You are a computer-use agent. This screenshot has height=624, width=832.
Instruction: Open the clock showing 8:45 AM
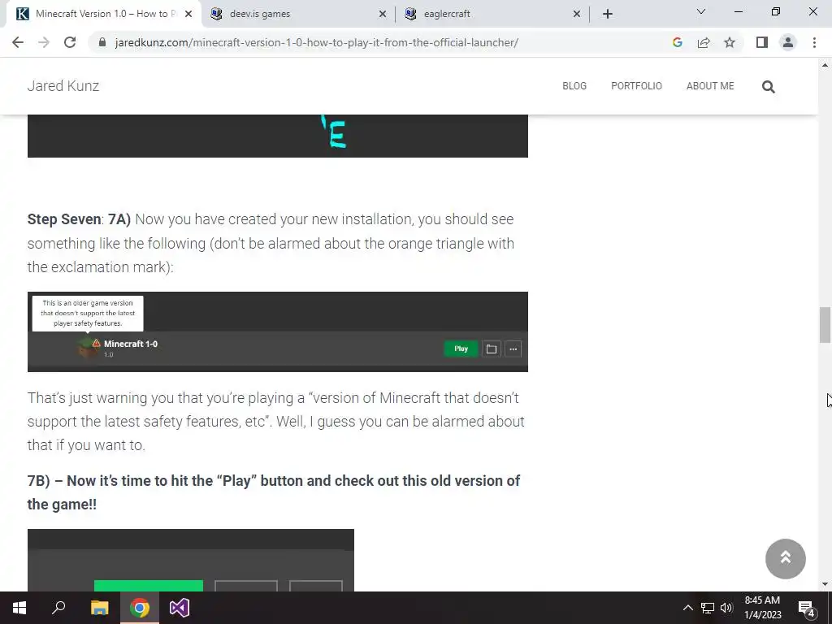(x=762, y=608)
